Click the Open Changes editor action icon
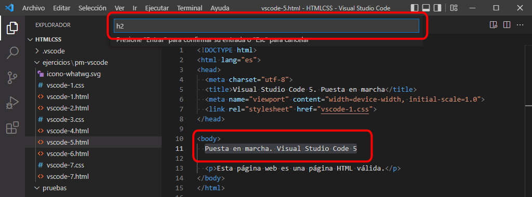This screenshot has height=197, width=532. click(x=494, y=25)
